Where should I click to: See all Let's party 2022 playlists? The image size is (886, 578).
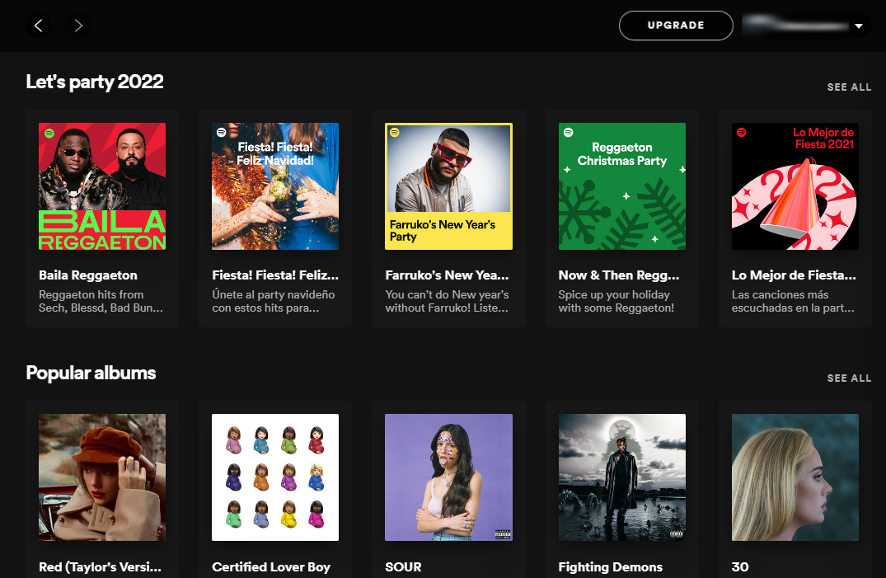pos(849,87)
